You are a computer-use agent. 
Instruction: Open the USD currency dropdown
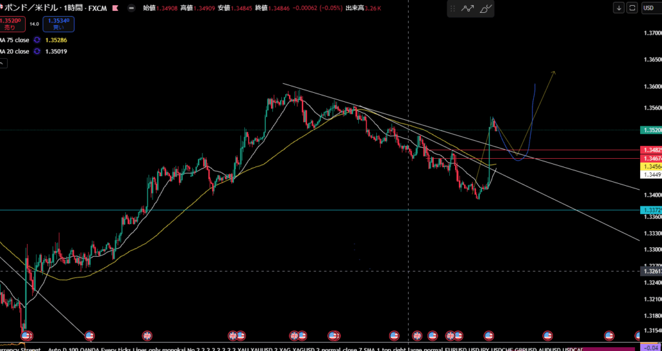point(650,8)
